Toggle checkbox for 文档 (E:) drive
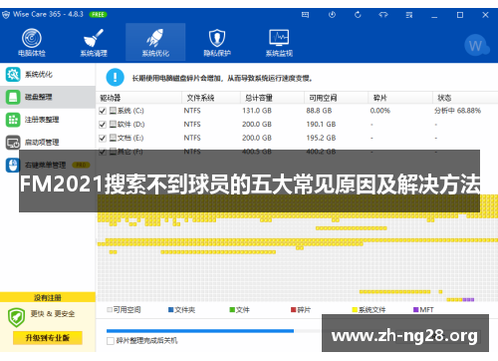498x361 pixels. 103,138
